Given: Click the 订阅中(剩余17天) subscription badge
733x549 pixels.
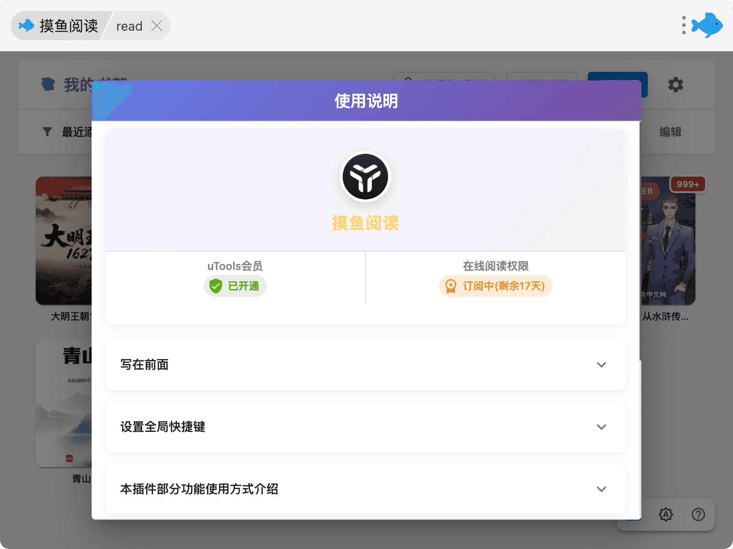Looking at the screenshot, I should click(496, 286).
